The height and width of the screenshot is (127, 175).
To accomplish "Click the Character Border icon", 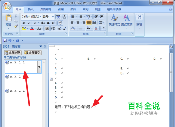I will [64, 16].
